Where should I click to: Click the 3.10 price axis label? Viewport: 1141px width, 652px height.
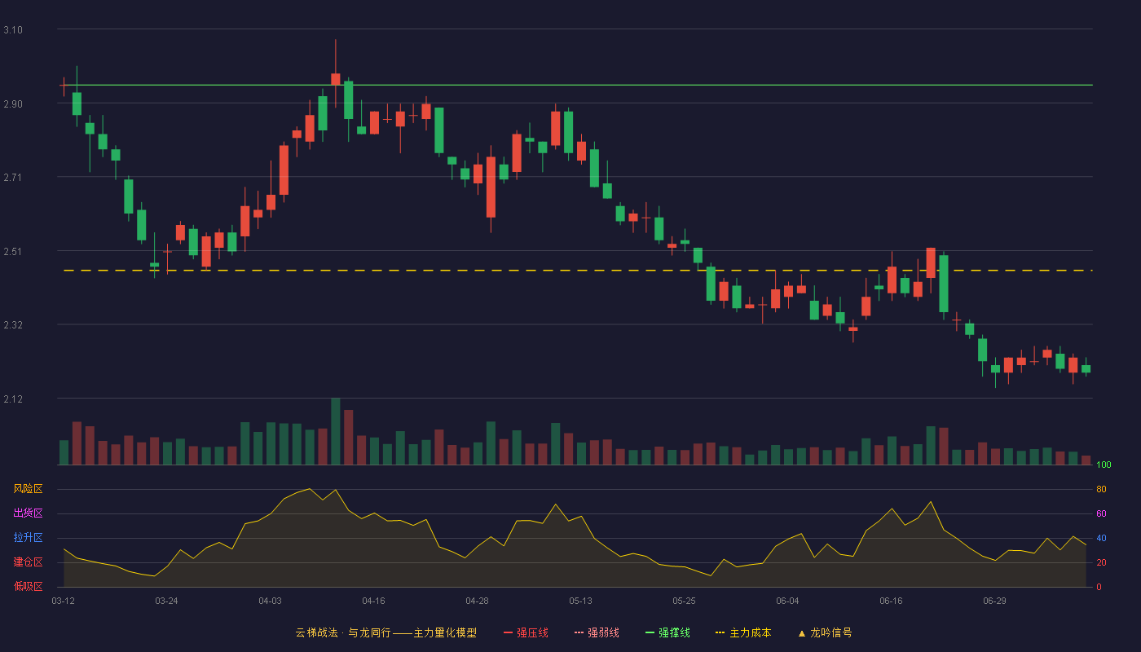tap(13, 30)
